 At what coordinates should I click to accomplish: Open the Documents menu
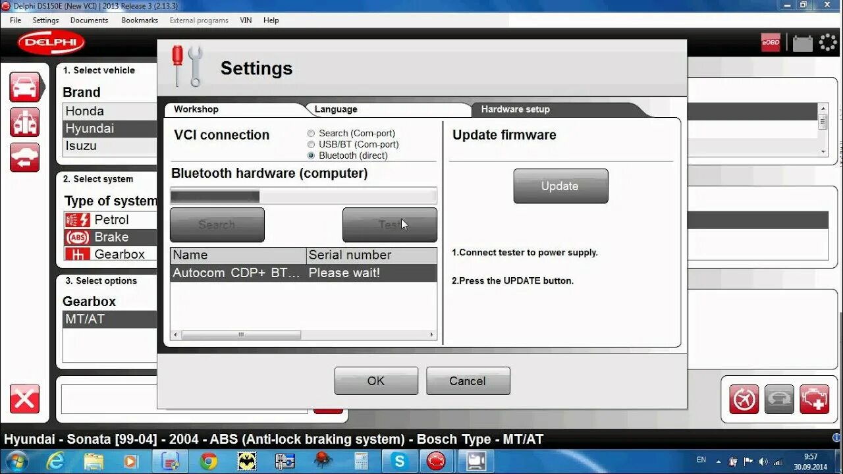(89, 20)
